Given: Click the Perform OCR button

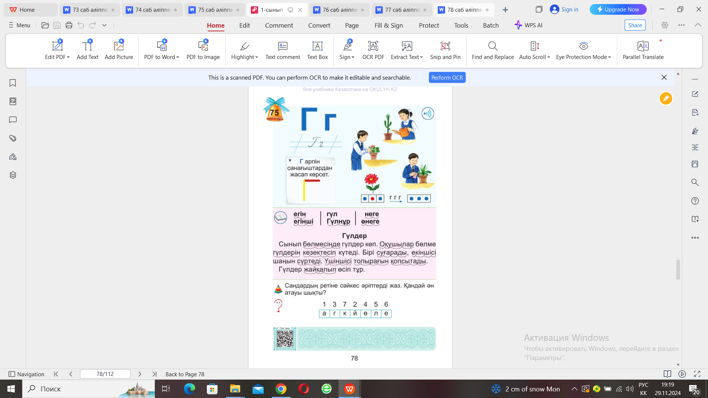Looking at the screenshot, I should (447, 77).
